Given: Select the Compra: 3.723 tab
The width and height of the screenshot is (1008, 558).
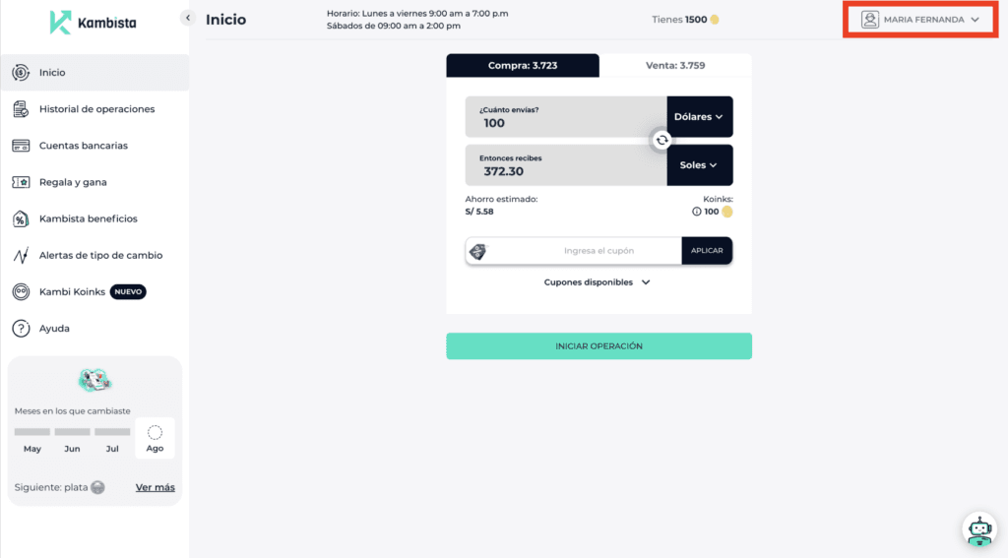Looking at the screenshot, I should tap(523, 66).
